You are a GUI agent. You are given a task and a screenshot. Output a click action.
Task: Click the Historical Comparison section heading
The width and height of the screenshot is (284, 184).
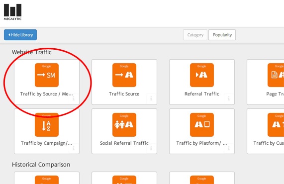click(41, 165)
